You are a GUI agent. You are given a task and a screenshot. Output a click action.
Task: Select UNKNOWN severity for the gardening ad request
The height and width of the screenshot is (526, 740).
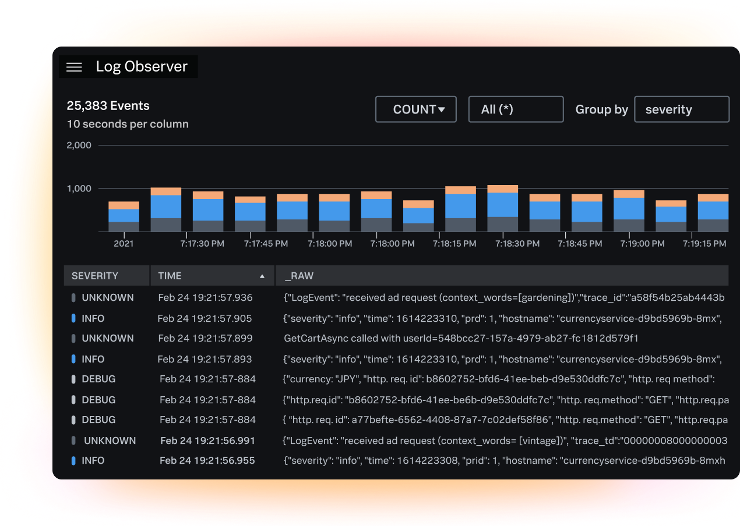pyautogui.click(x=108, y=297)
